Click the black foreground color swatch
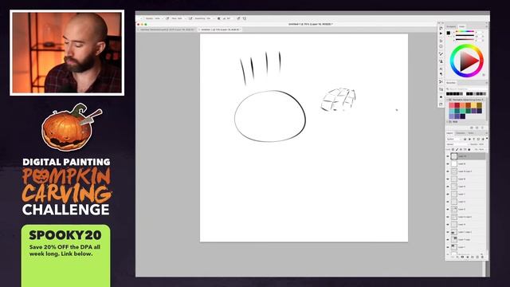The width and height of the screenshot is (510, 287). (449, 33)
